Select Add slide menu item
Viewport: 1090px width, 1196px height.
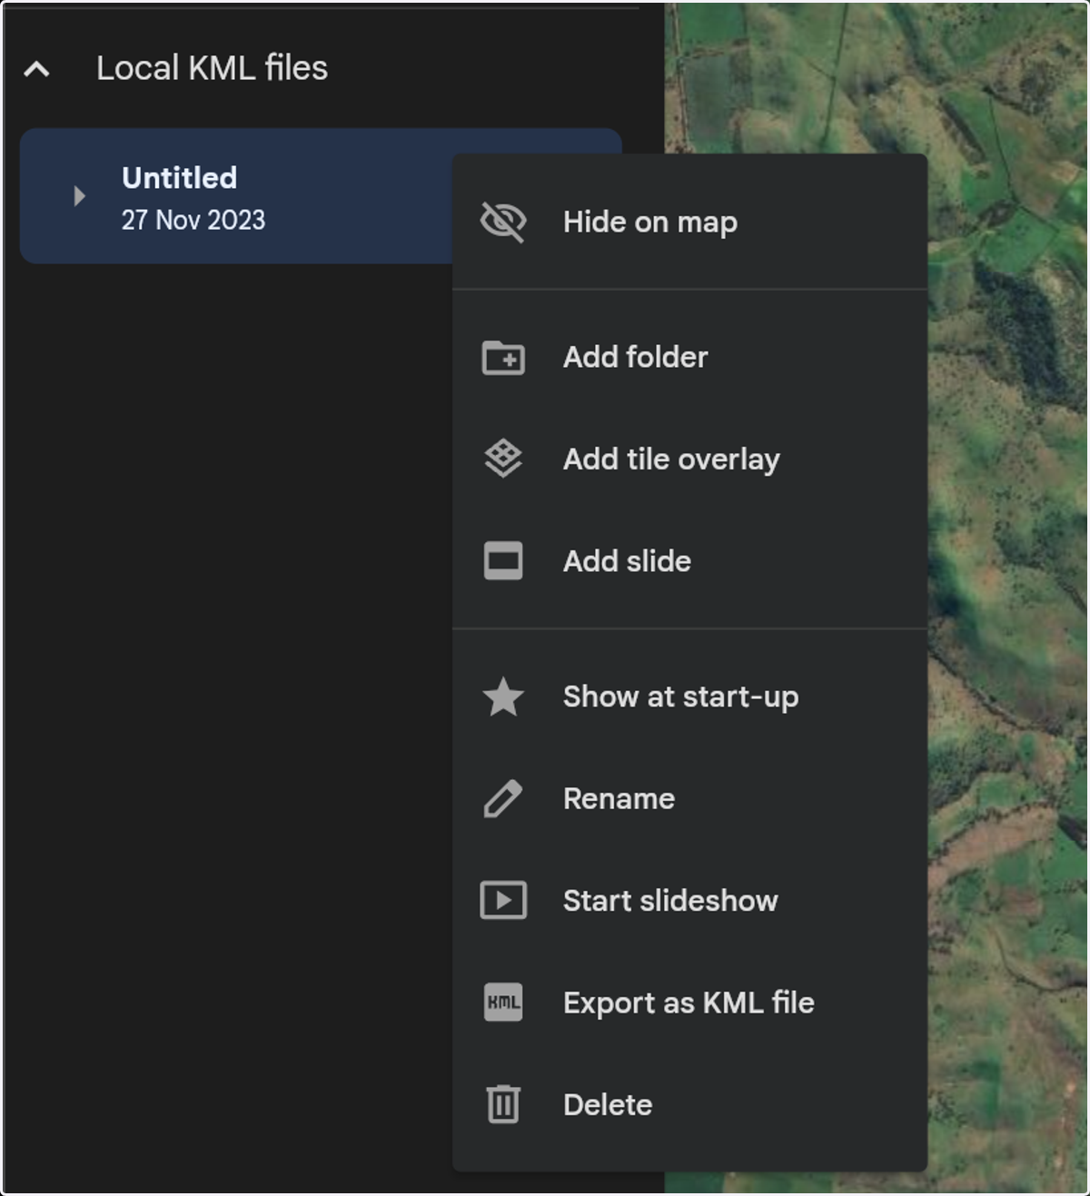689,560
